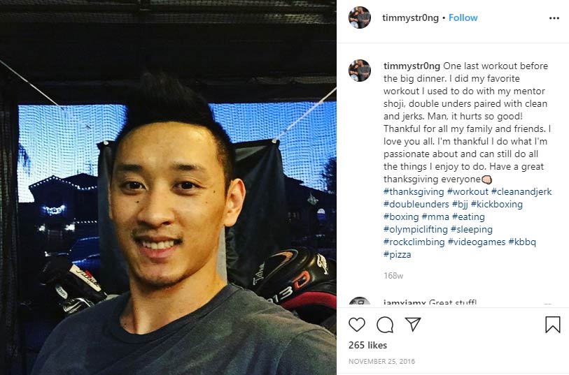
Task: Open the #doubleunders hashtag
Action: [x=416, y=204]
